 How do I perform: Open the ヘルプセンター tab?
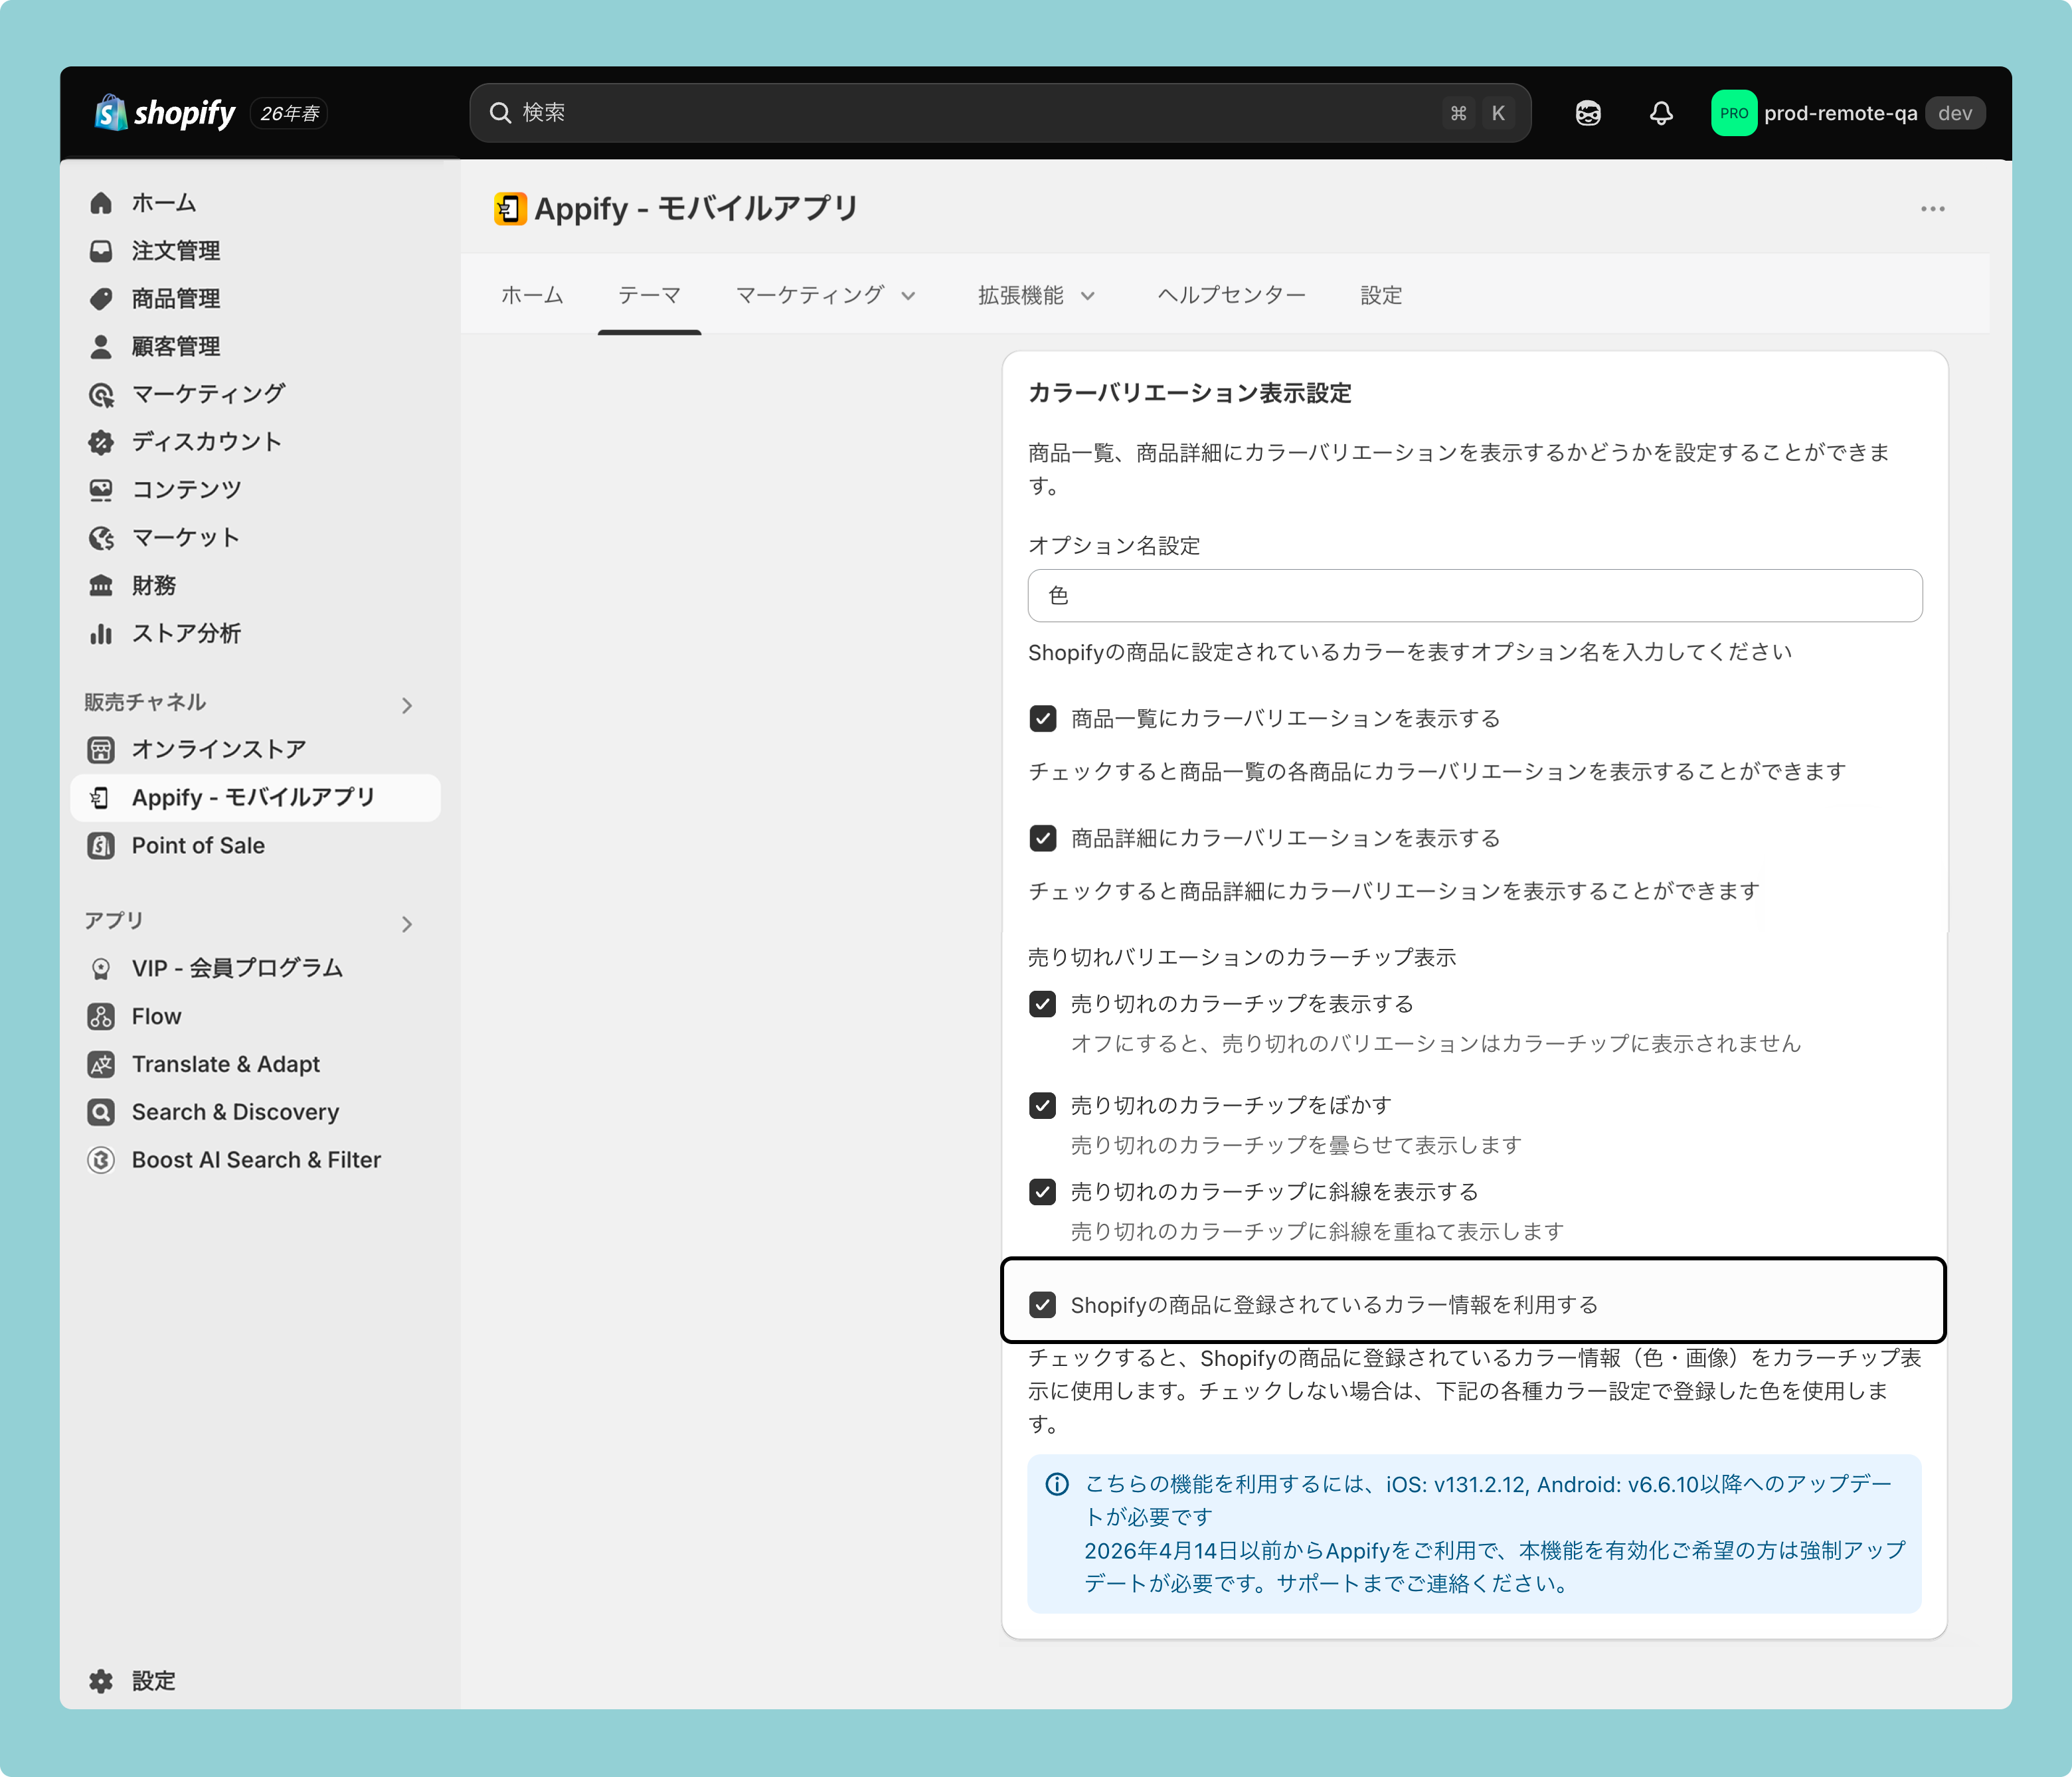click(1232, 295)
